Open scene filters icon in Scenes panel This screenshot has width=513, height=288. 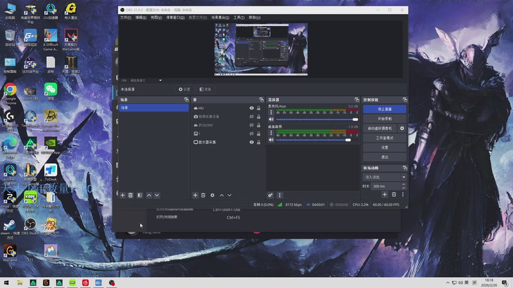click(140, 195)
